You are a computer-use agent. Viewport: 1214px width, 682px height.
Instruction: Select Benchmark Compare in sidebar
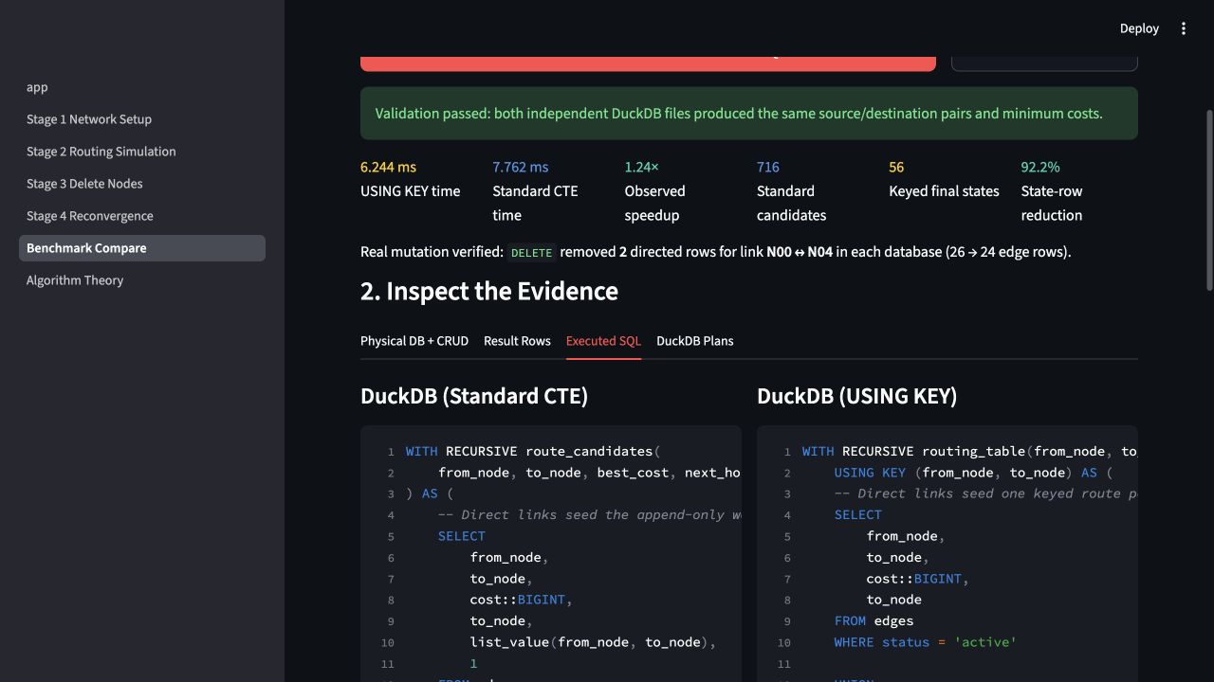point(142,248)
